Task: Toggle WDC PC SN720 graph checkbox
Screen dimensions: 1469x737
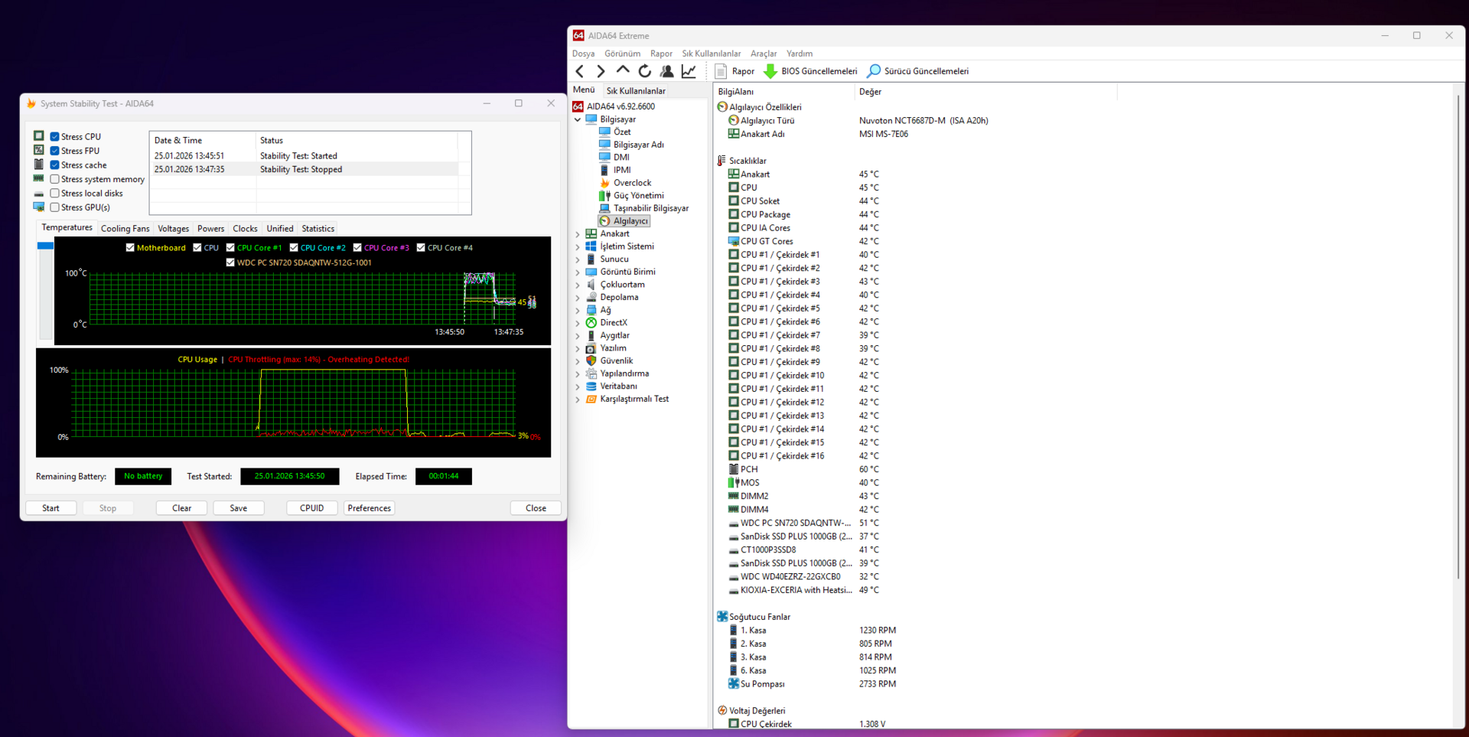Action: pyautogui.click(x=230, y=262)
